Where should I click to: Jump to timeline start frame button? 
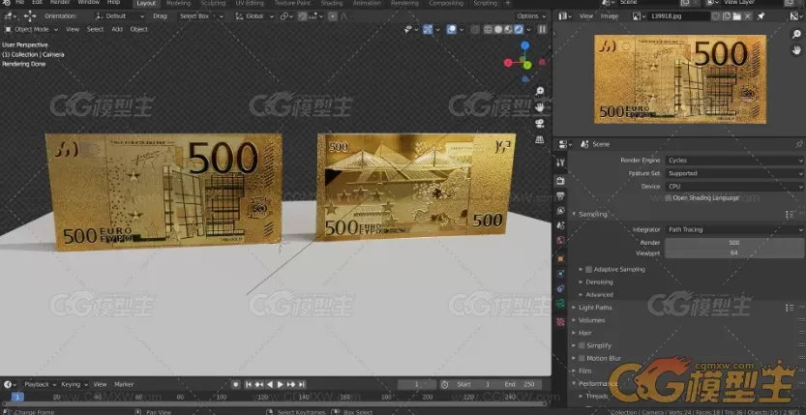[x=249, y=384]
